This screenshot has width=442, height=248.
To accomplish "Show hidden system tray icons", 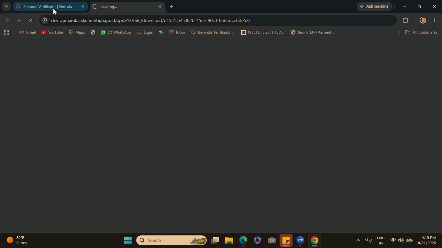I will tap(358, 240).
